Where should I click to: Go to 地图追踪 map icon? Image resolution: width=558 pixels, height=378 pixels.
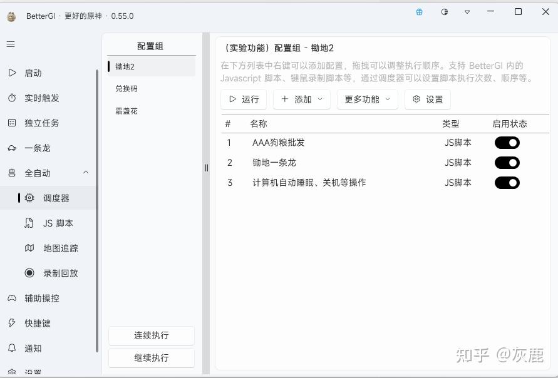(x=29, y=248)
